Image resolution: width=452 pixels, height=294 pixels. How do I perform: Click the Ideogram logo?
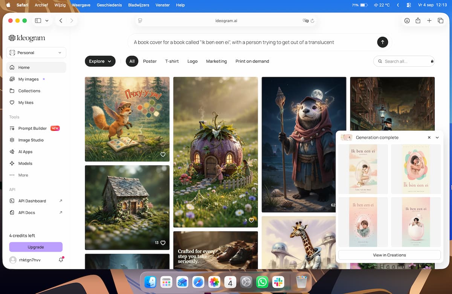[27, 38]
